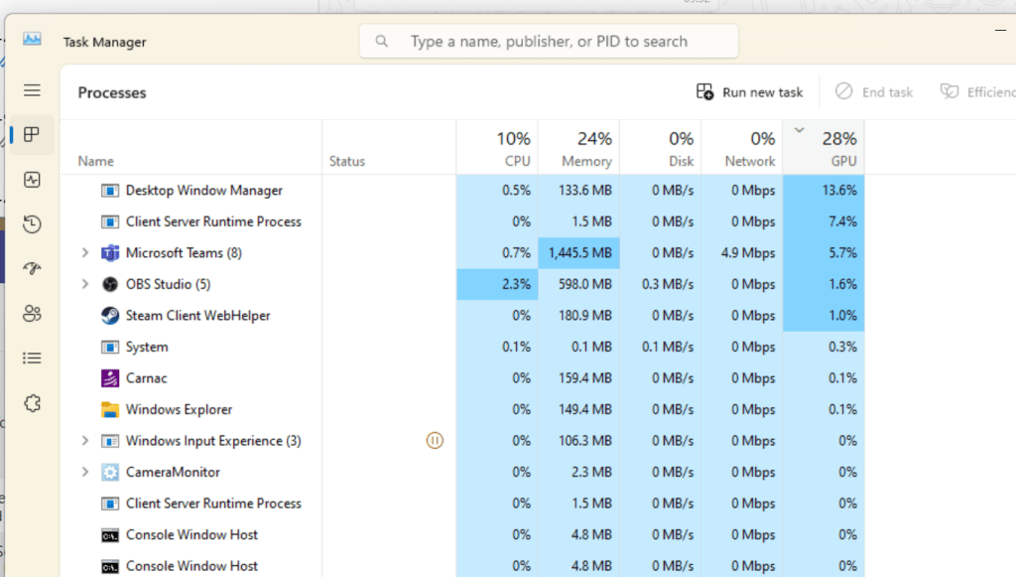
Task: Click the Carnac process icon
Action: pyautogui.click(x=110, y=378)
